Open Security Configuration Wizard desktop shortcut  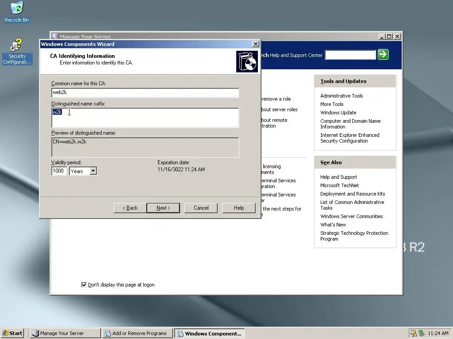point(17,51)
